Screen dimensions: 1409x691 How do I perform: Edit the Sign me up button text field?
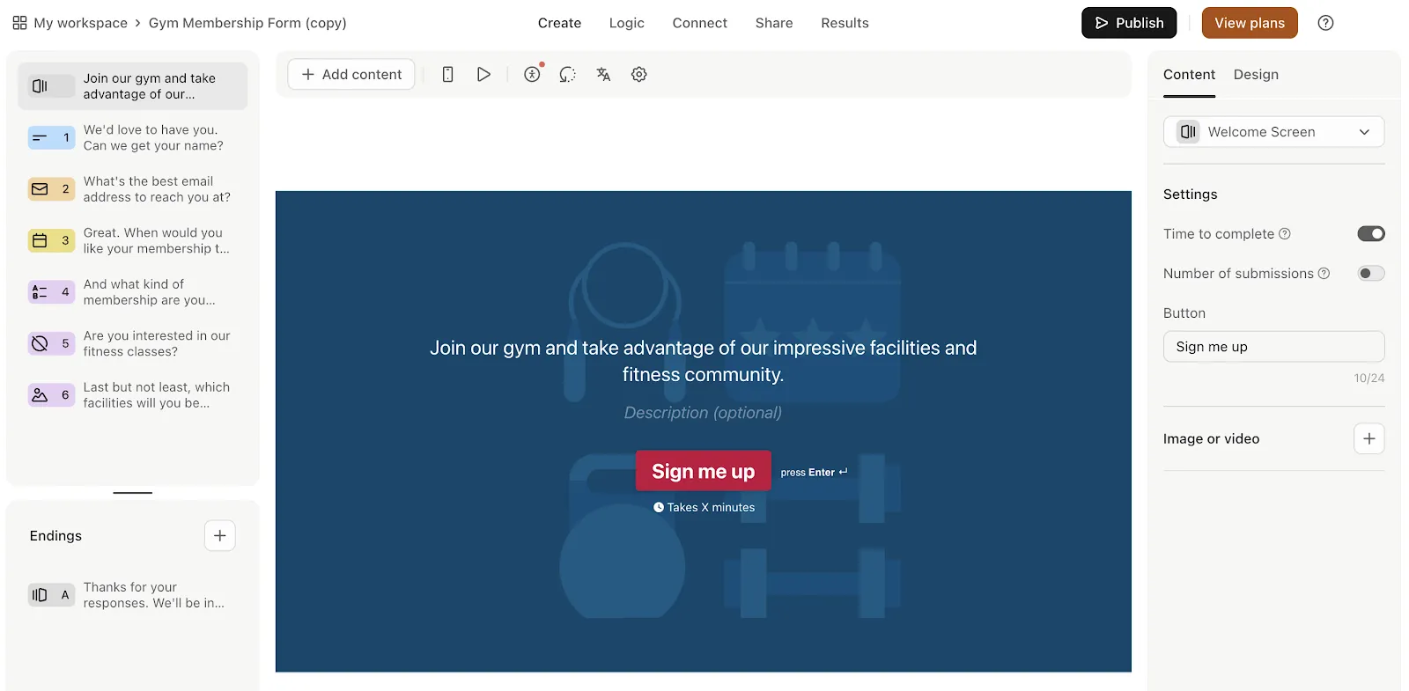coord(1273,347)
